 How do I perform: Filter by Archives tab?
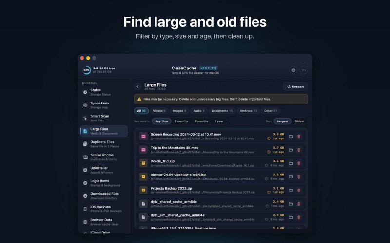(248, 111)
